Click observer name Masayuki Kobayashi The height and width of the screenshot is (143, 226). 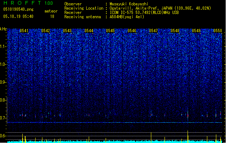[129, 4]
